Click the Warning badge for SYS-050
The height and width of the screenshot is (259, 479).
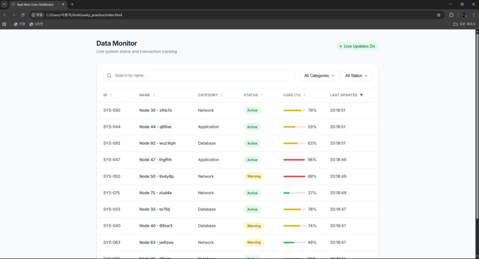pos(254,176)
